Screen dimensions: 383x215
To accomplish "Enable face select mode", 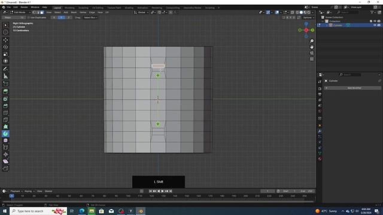I will click(42, 12).
